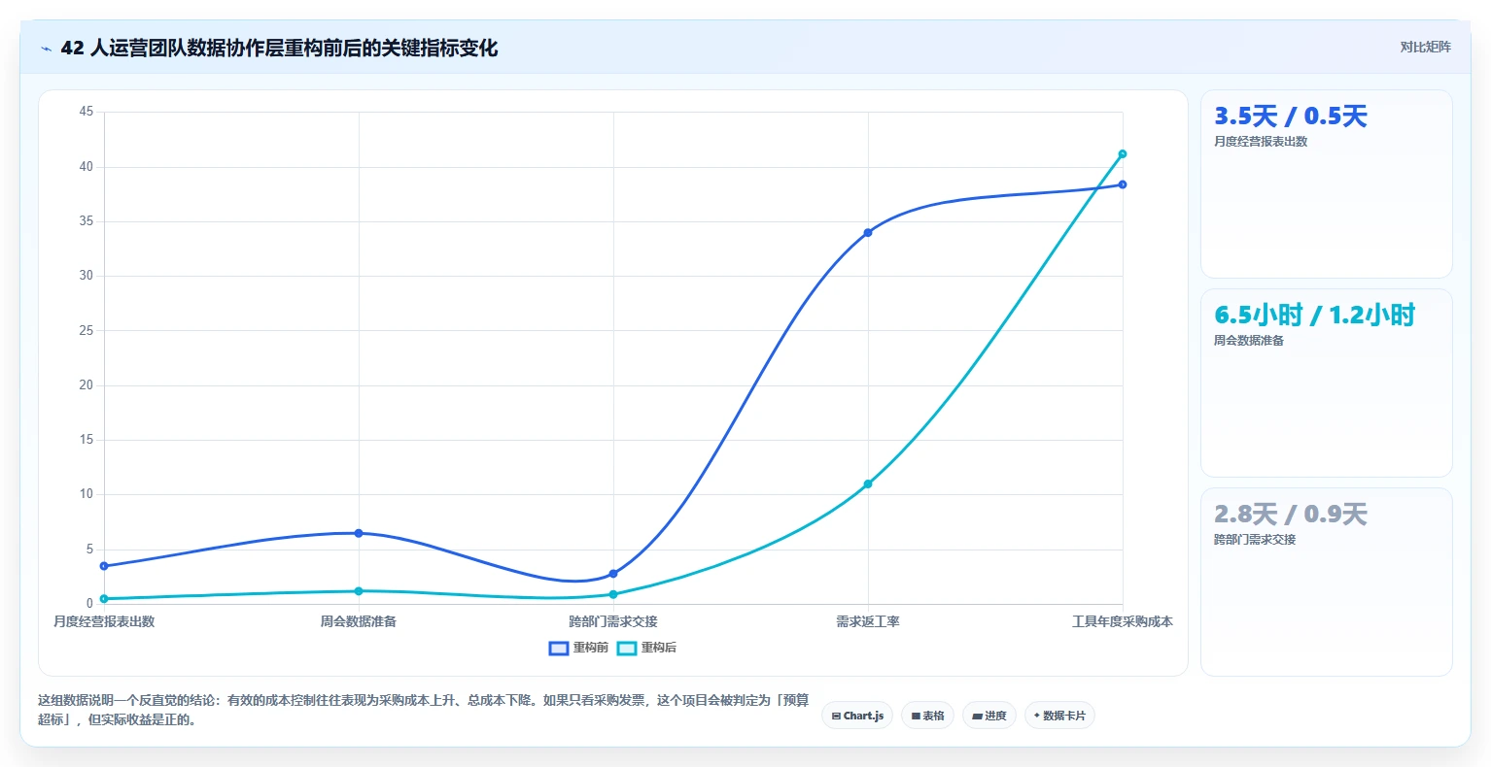Click the 重构前 data point at 需求返工率
The width and height of the screenshot is (1491, 767).
point(868,232)
